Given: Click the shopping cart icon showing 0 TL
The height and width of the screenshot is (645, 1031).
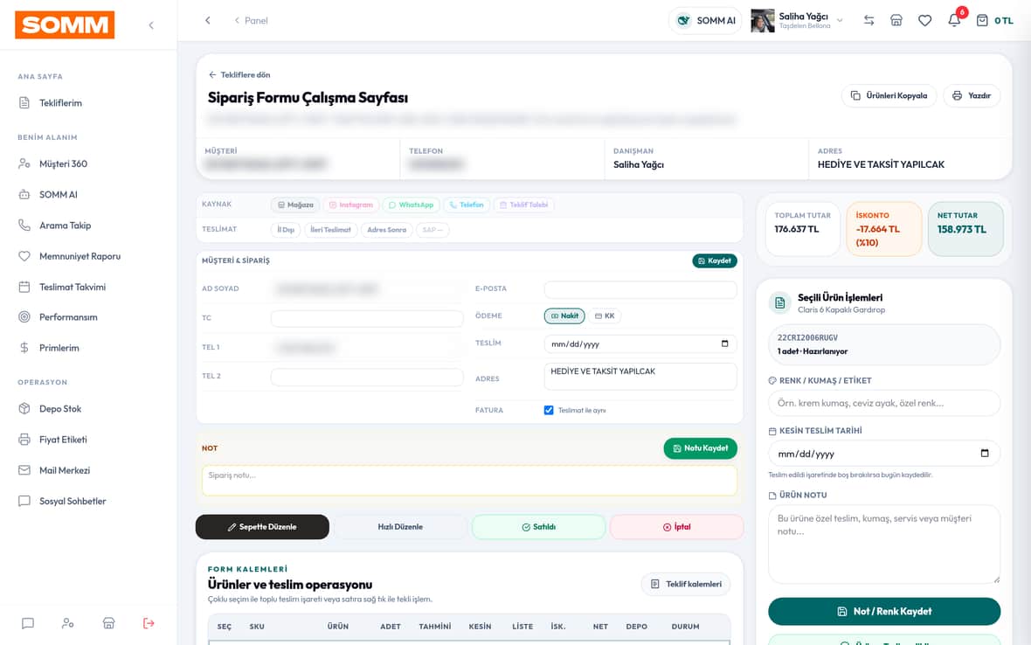Looking at the screenshot, I should pos(994,20).
